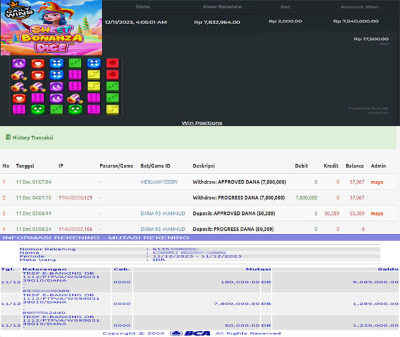The height and width of the screenshot is (337, 400).
Task: Select the candy scatter symbol in the grid's second row
Action: coord(19,75)
